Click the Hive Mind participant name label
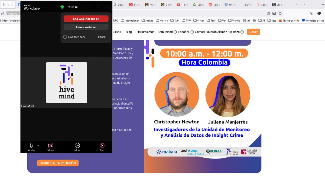Viewport: 325px width, 179px height. coord(28,106)
